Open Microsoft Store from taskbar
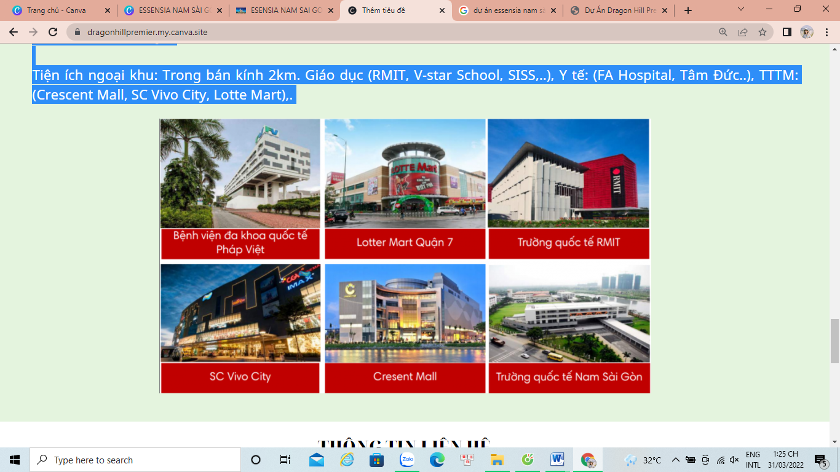The height and width of the screenshot is (472, 840). point(377,460)
